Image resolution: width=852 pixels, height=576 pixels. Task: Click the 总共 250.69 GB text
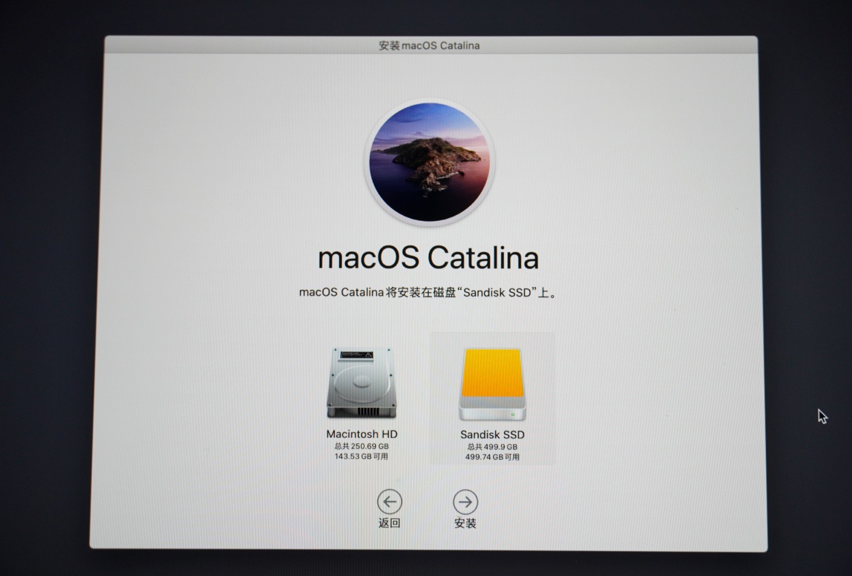[361, 446]
